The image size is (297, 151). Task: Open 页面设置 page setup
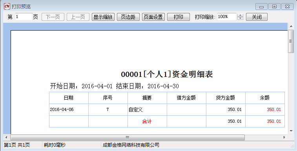[x=153, y=17]
